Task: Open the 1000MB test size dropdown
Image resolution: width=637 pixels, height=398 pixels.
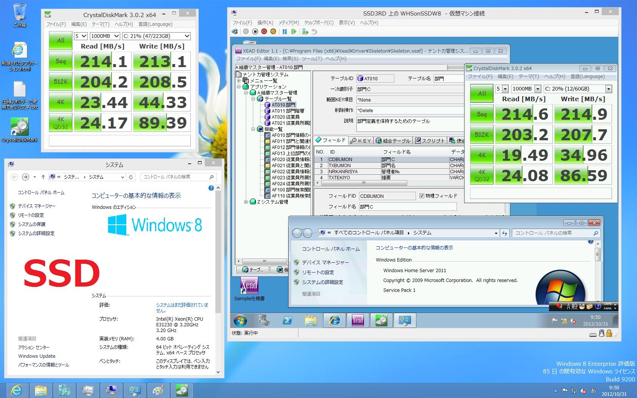Action: point(104,36)
